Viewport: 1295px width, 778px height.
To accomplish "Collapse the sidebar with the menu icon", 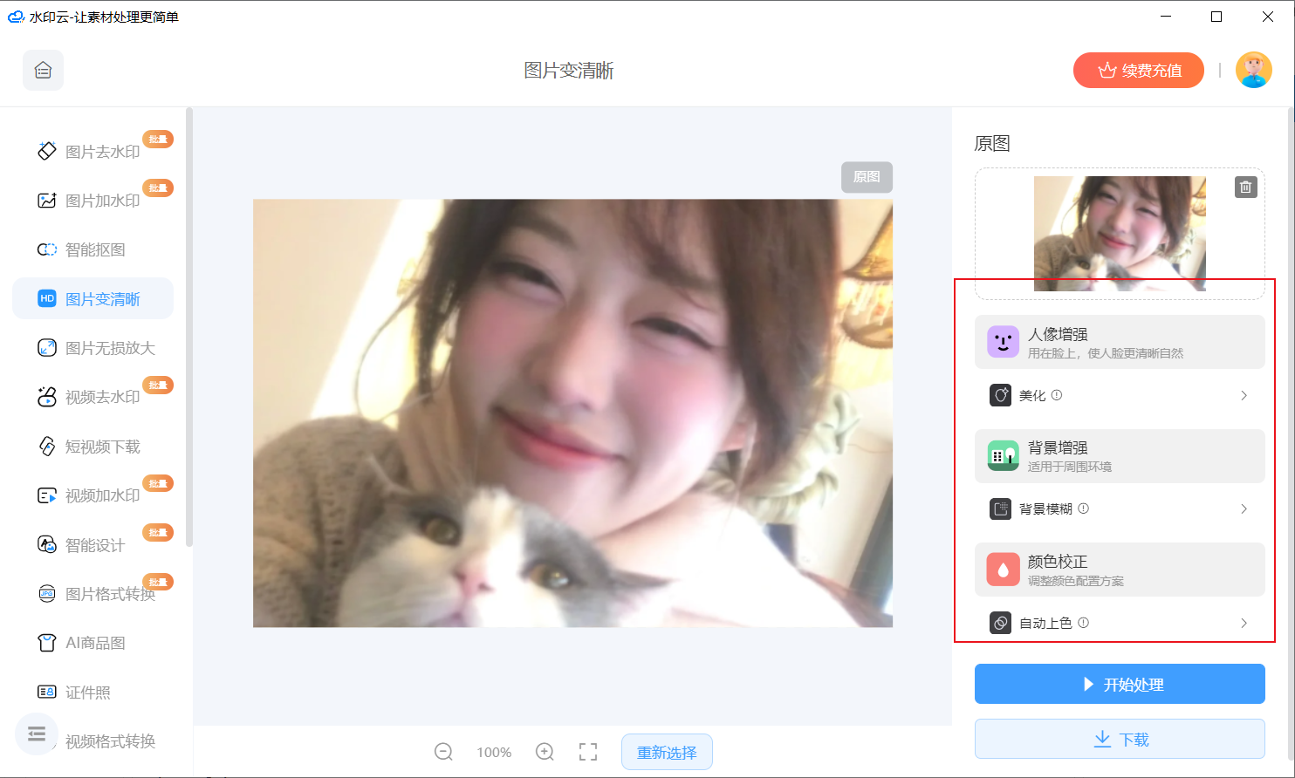I will click(37, 734).
